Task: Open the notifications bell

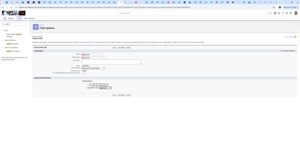Action: tap(291, 13)
